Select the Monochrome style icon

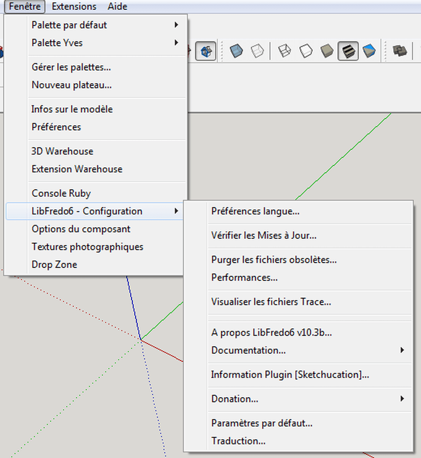pos(369,51)
